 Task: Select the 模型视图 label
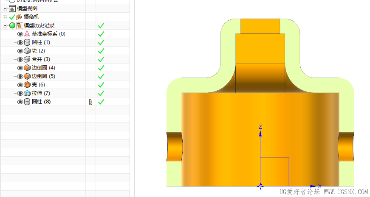tap(27, 8)
